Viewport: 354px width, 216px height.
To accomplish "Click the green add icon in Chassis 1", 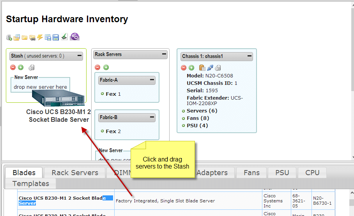I will coord(191,68).
